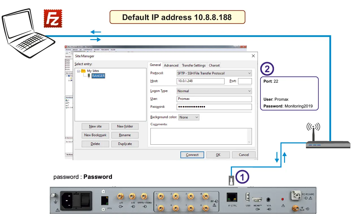The height and width of the screenshot is (218, 352).
Task: Click the 'Password: Monitoring2019' text
Action: (288, 106)
